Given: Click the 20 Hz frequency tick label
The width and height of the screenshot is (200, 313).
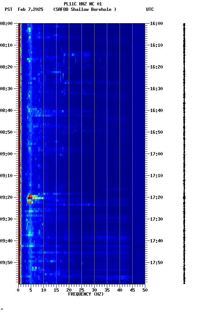Looking at the screenshot, I should [69, 290].
